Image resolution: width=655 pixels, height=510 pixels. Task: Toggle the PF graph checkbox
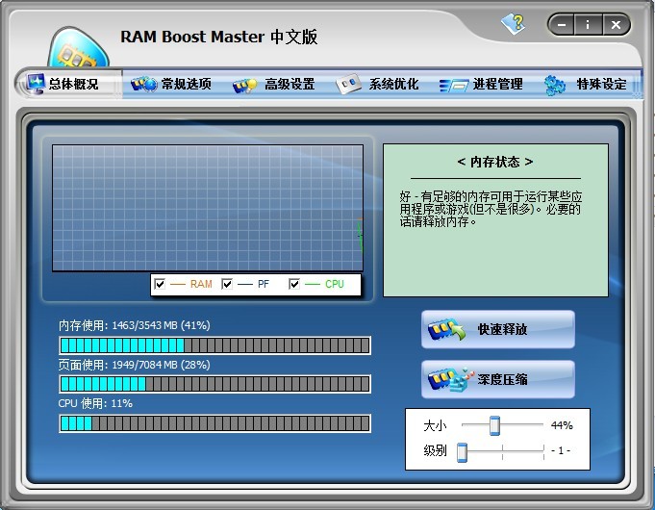tap(228, 284)
